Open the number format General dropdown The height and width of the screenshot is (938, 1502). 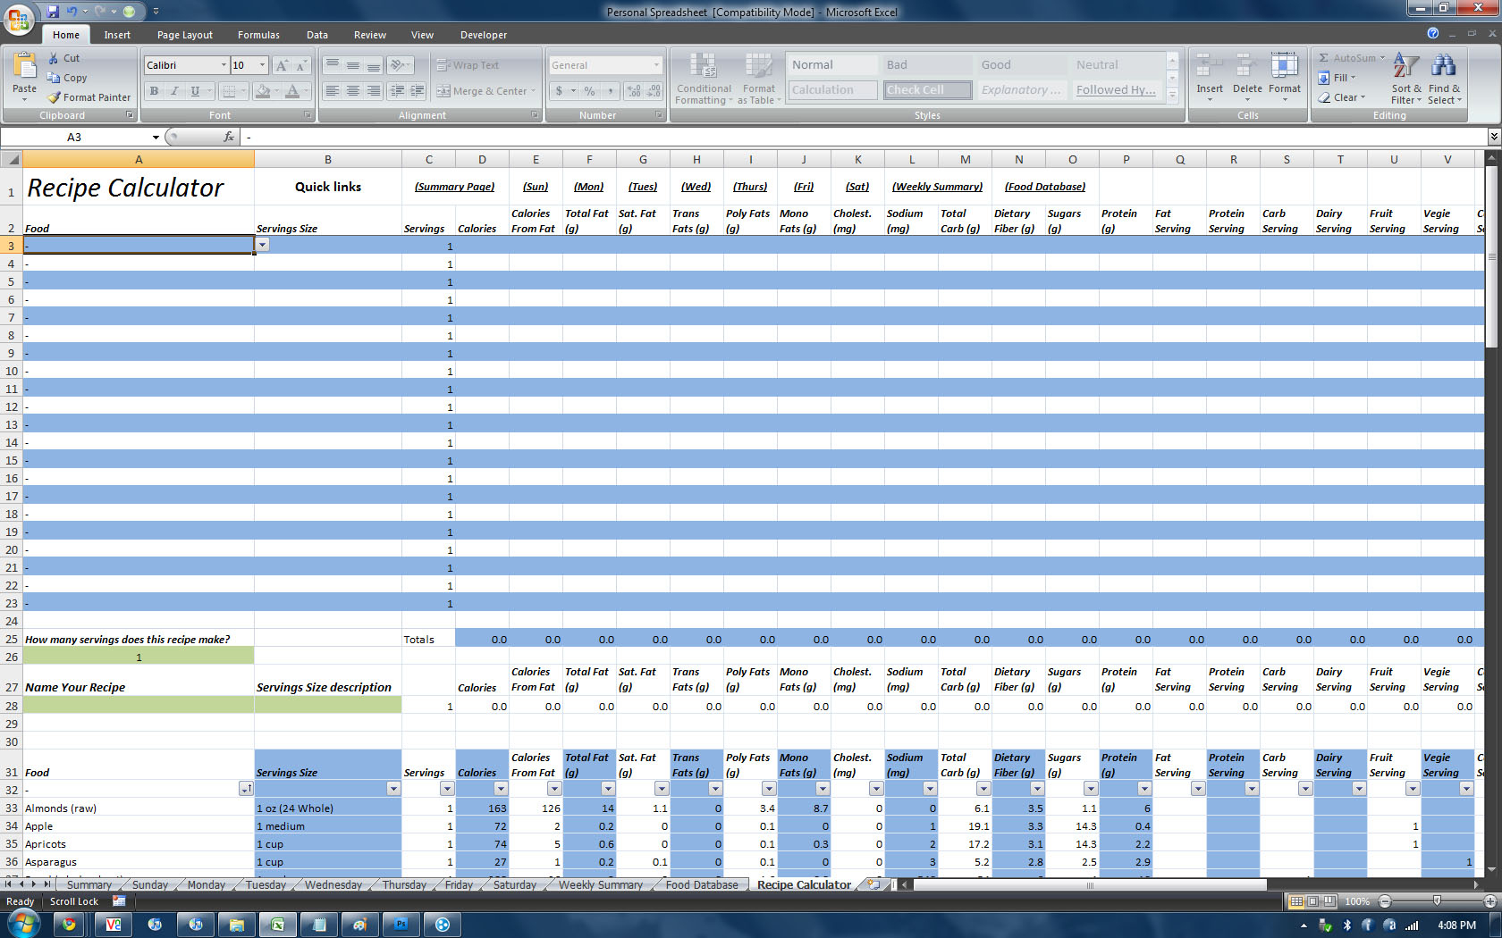[655, 65]
